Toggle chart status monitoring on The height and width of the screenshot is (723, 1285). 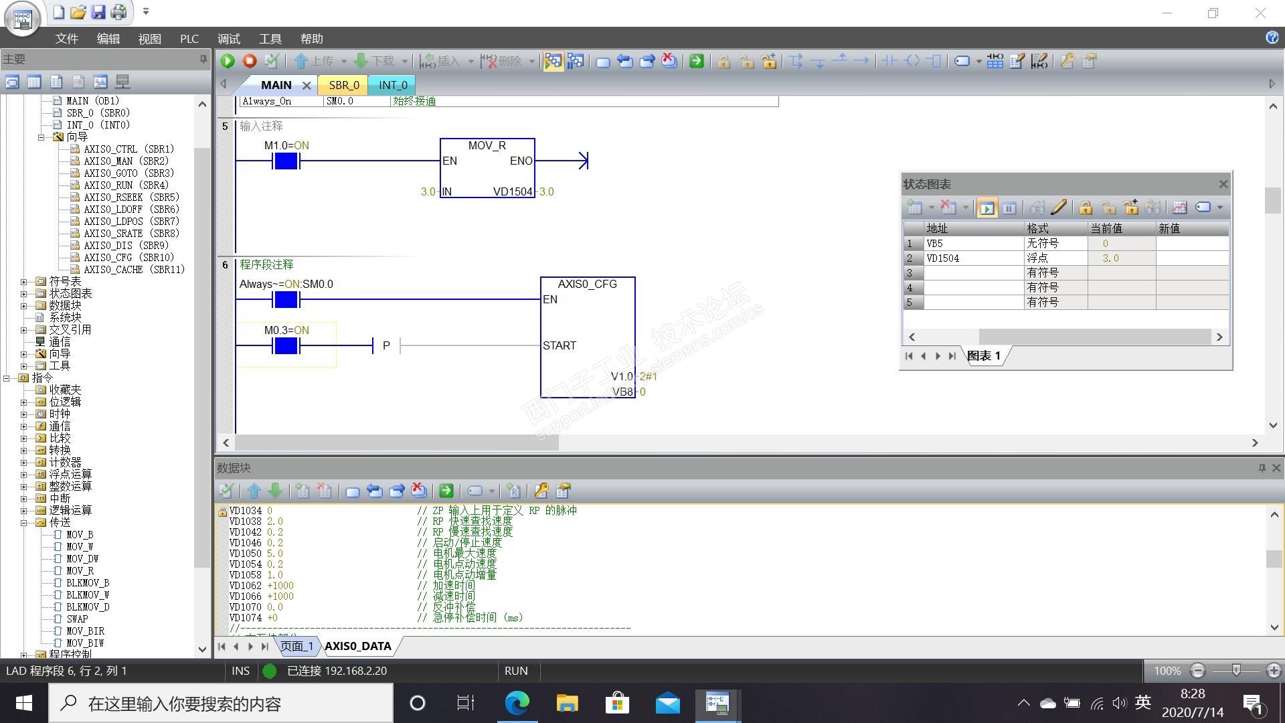[987, 208]
